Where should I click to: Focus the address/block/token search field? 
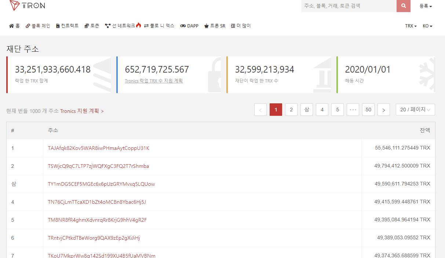point(349,6)
